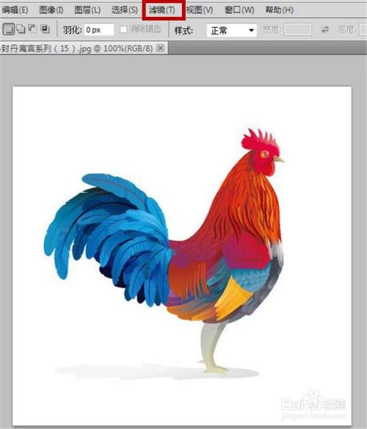Click the 宽度 width input field

pyautogui.click(x=298, y=29)
